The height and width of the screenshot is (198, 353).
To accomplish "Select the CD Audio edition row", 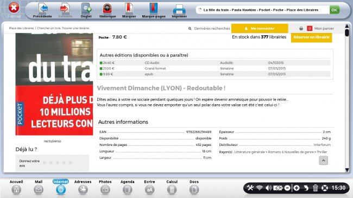I will click(215, 63).
